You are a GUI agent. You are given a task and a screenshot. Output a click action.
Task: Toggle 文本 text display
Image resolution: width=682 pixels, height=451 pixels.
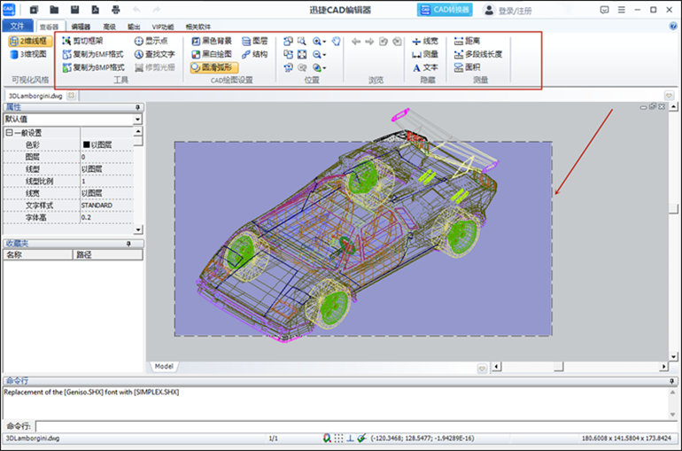pyautogui.click(x=425, y=67)
